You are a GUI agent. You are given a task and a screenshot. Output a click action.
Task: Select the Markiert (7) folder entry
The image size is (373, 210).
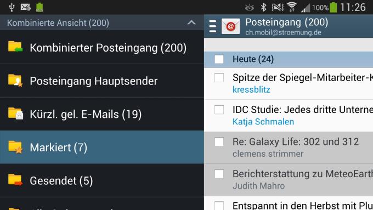[x=102, y=147]
